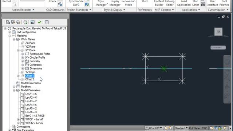Open the Action Recorder panel dropdown
The image size is (233, 131).
pyautogui.click(x=33, y=10)
